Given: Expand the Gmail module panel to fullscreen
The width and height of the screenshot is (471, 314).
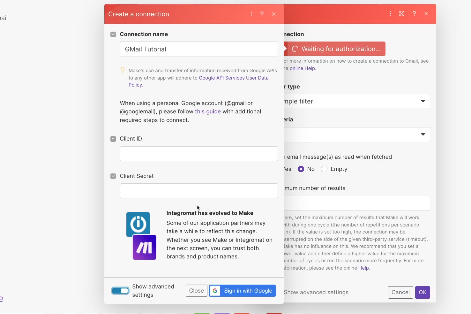Looking at the screenshot, I should pyautogui.click(x=402, y=14).
